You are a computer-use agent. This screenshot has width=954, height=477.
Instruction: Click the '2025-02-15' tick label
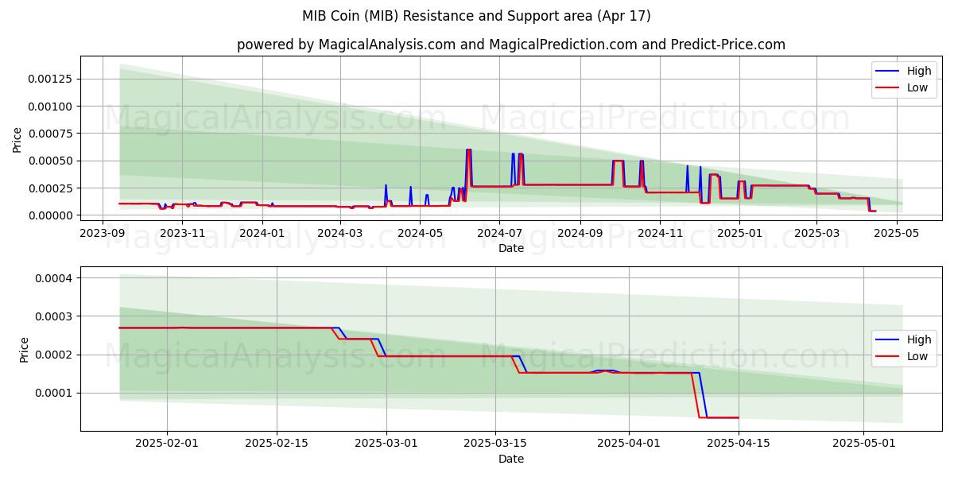coord(277,443)
